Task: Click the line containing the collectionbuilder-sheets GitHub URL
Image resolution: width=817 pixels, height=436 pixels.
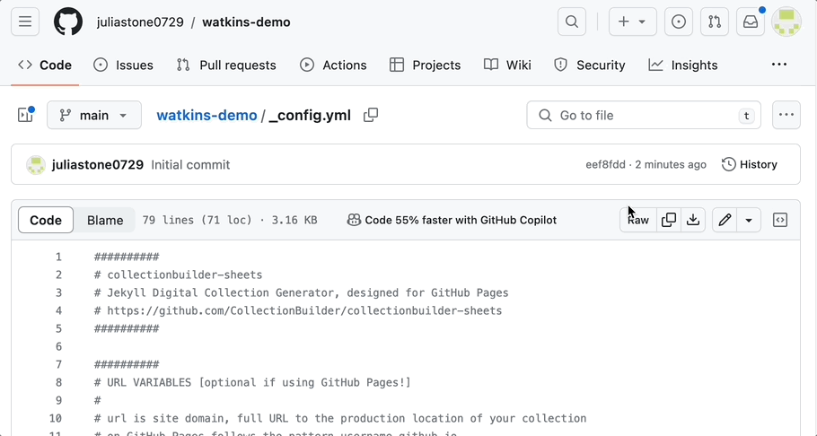Action: (298, 311)
